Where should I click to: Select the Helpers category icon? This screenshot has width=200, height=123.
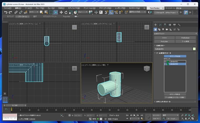(x=171, y=30)
